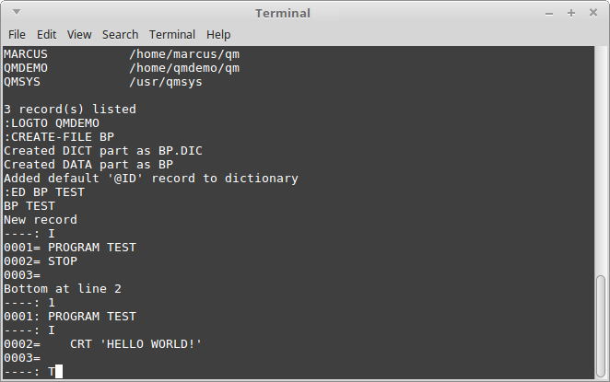Image resolution: width=610 pixels, height=382 pixels.
Task: Open the Terminal menu
Action: click(x=172, y=35)
